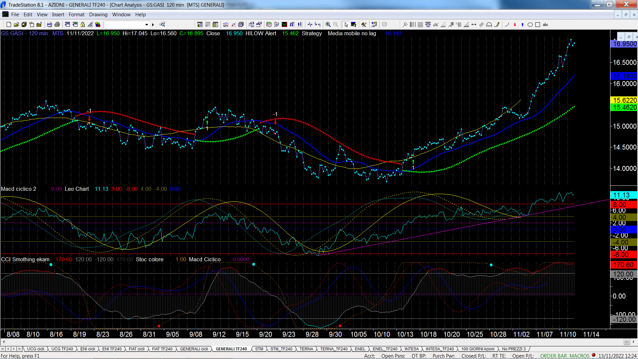Screen dimensions: 638x359
Task: Select the red down arrow tool
Action: point(515,24)
